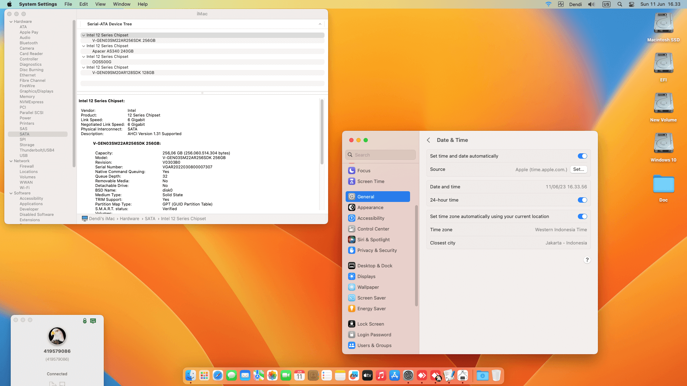Open the Edit menu
Viewport: 687px width, 386px height.
(x=84, y=4)
